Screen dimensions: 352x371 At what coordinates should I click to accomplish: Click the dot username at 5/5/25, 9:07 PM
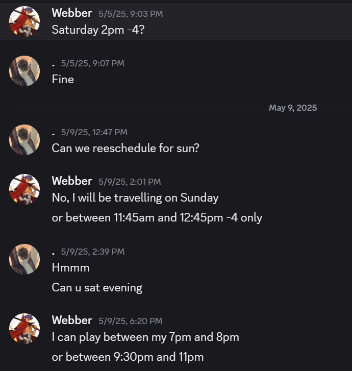pos(54,65)
